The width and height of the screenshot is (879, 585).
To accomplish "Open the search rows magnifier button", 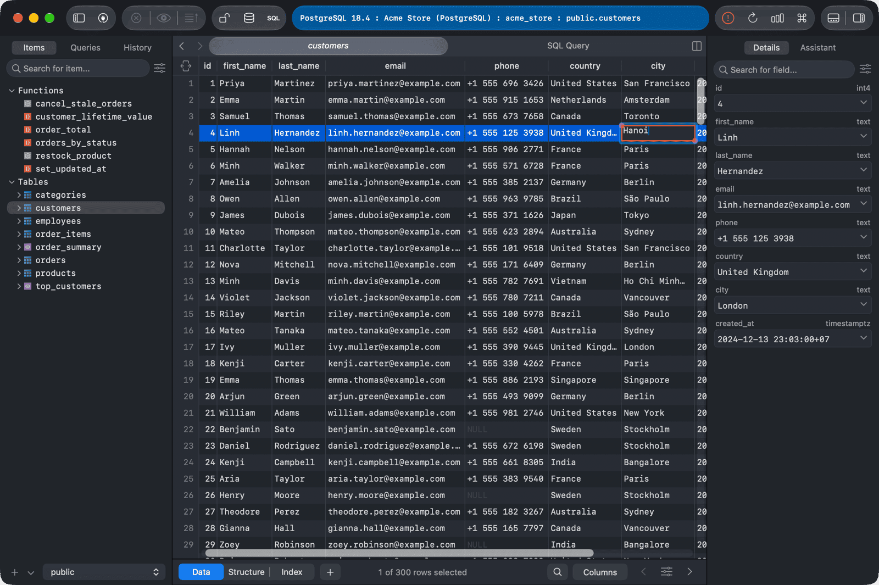I will pos(557,572).
